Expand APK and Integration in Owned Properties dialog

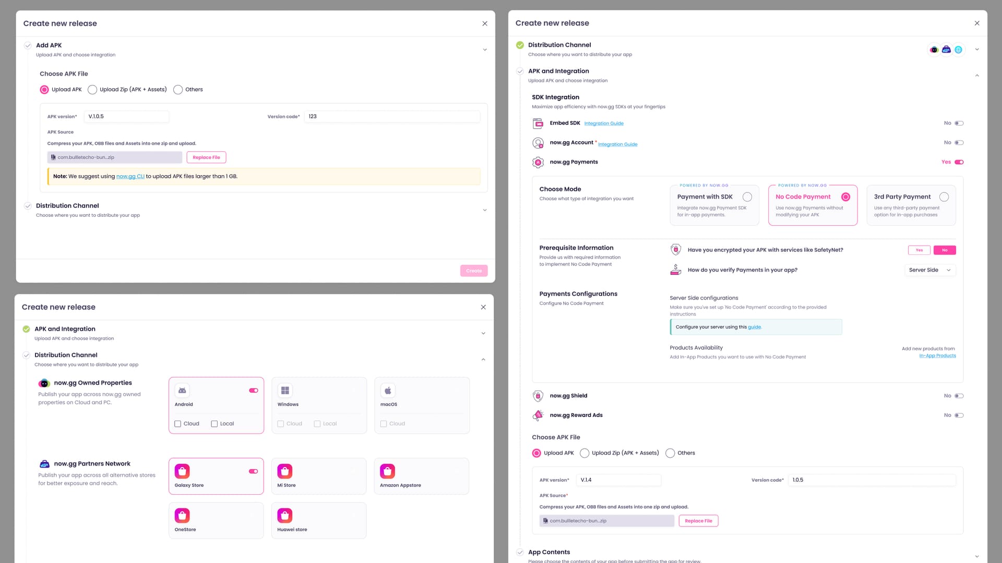pos(483,334)
